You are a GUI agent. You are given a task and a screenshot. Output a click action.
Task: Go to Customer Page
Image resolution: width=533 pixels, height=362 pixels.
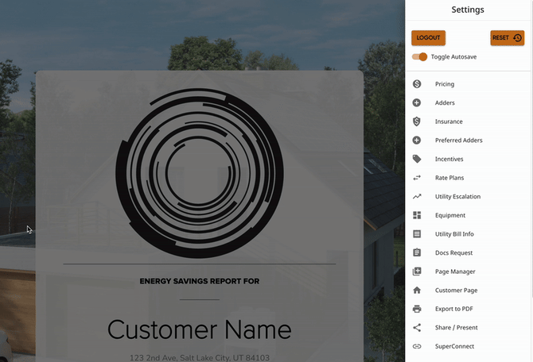pos(456,291)
